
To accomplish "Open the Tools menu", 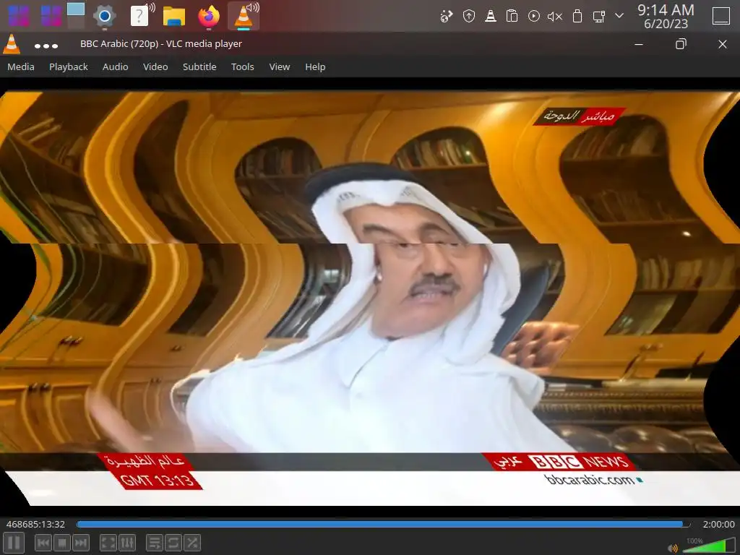I will pos(243,66).
